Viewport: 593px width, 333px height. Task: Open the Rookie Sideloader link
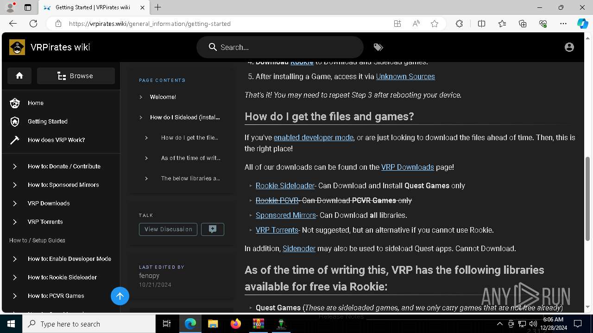[285, 185]
